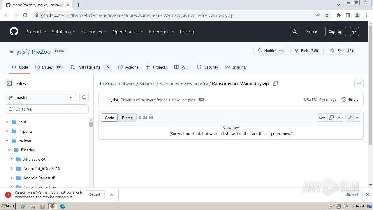373x210 pixels.
Task: Expand the Product menu
Action: [36, 32]
